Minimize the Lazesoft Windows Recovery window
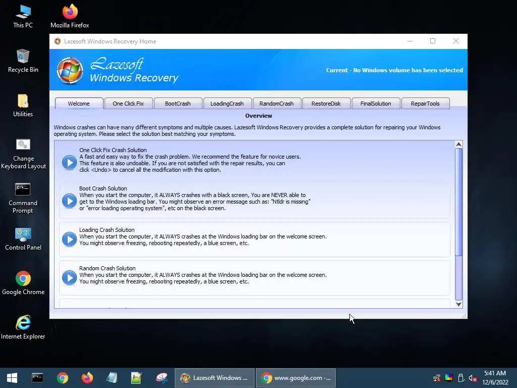Viewport: 517px width, 388px height. (410, 41)
